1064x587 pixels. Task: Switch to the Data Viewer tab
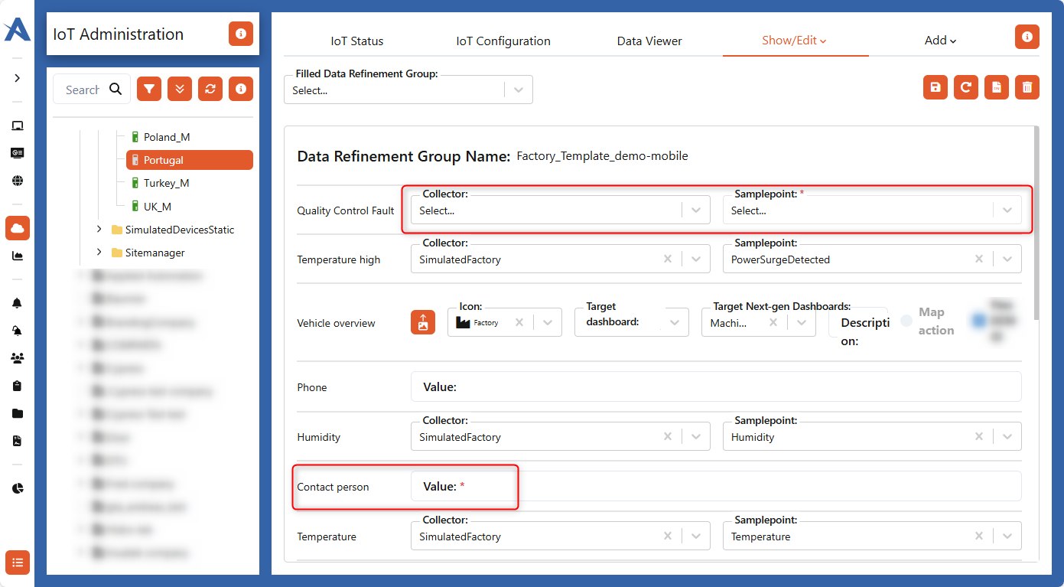[649, 41]
